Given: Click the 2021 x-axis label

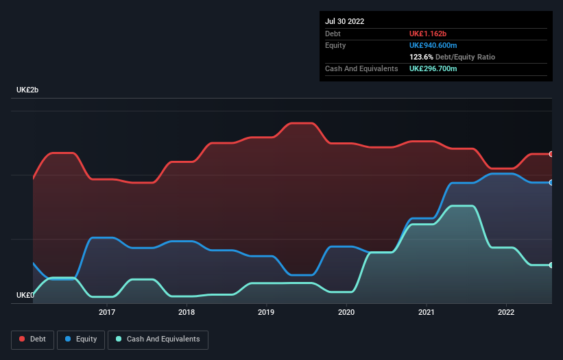Looking at the screenshot, I should click(x=427, y=312).
